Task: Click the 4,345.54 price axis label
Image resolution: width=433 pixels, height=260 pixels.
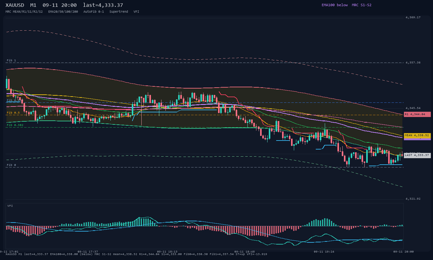Action: [x=413, y=108]
